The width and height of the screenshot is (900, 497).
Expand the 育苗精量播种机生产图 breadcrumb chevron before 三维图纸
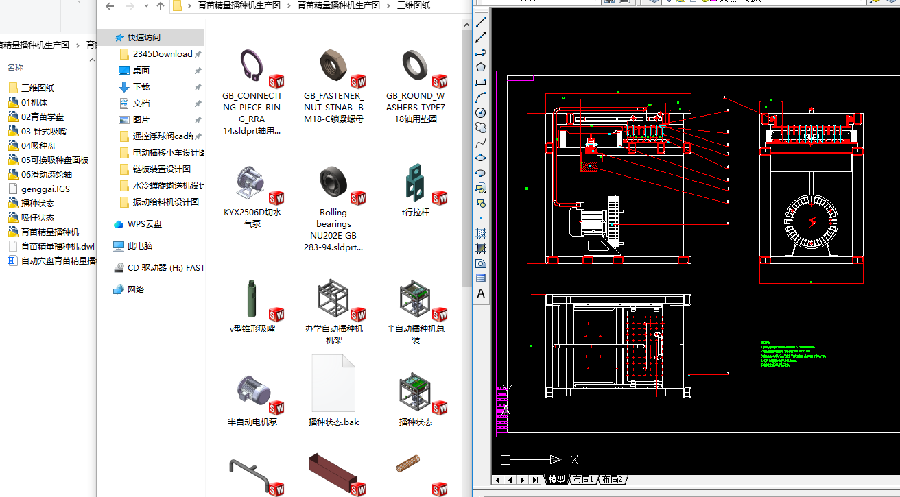[389, 5]
